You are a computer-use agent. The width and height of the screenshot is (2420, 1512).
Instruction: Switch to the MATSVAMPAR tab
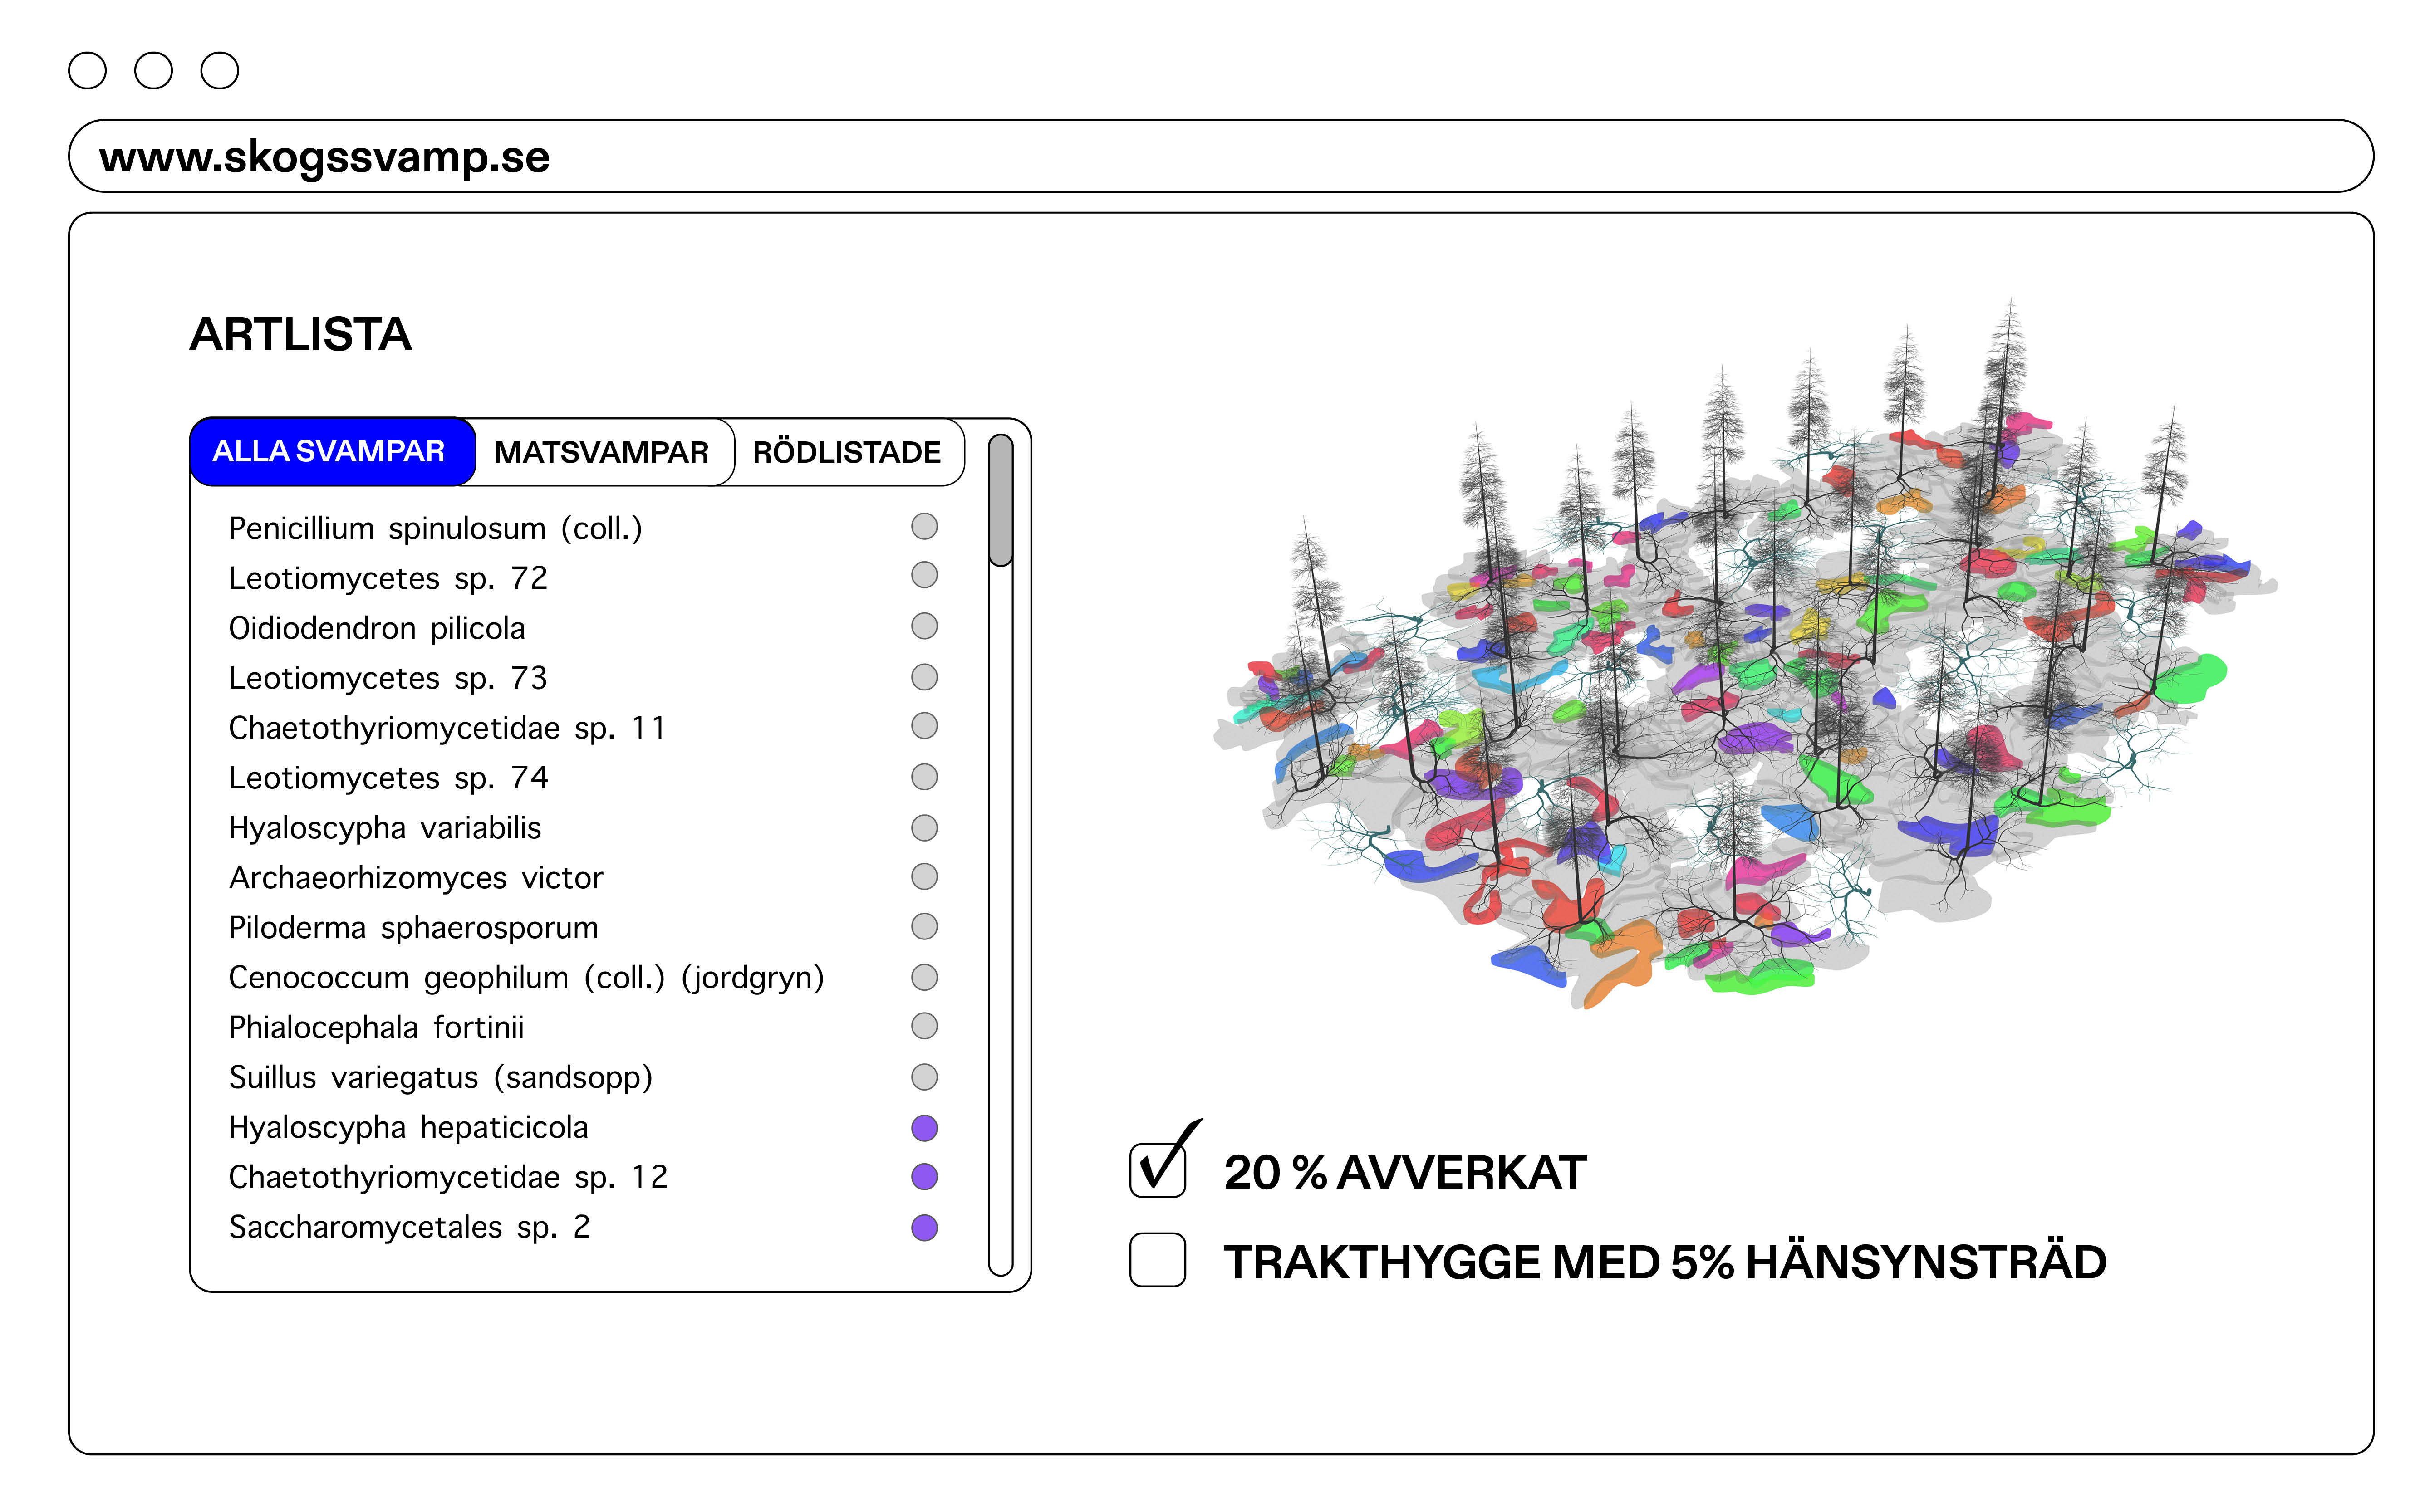pyautogui.click(x=601, y=452)
